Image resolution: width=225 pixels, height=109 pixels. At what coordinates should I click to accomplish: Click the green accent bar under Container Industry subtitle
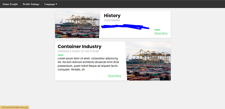60,55
